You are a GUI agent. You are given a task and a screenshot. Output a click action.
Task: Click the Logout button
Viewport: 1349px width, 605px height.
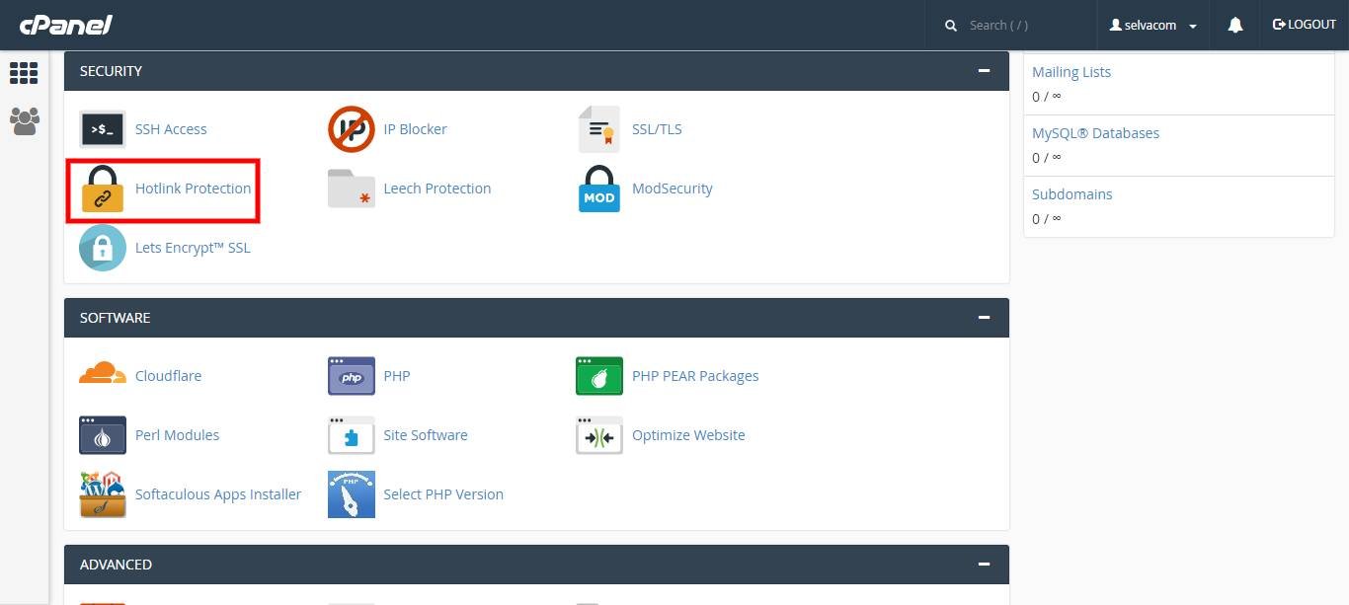click(x=1304, y=25)
